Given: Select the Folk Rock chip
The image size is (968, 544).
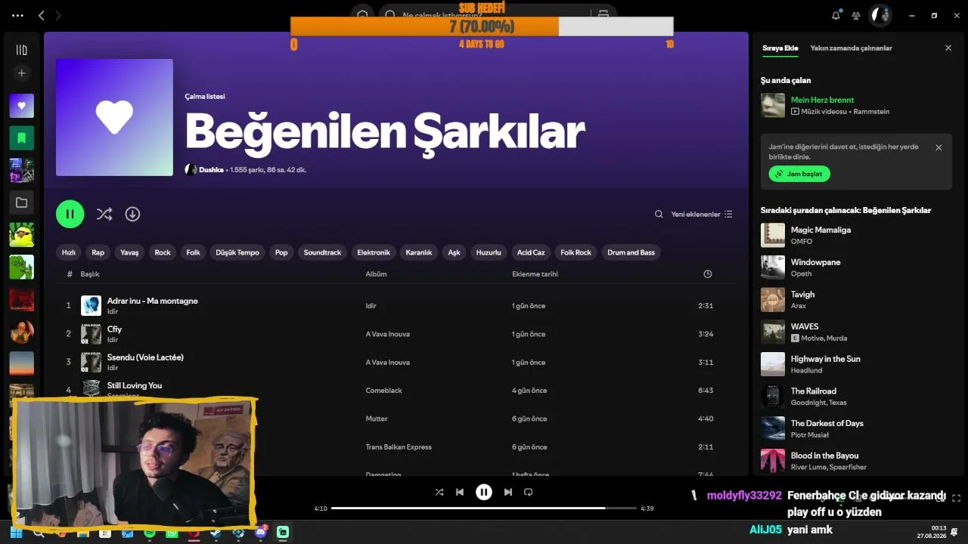Looking at the screenshot, I should pyautogui.click(x=576, y=252).
